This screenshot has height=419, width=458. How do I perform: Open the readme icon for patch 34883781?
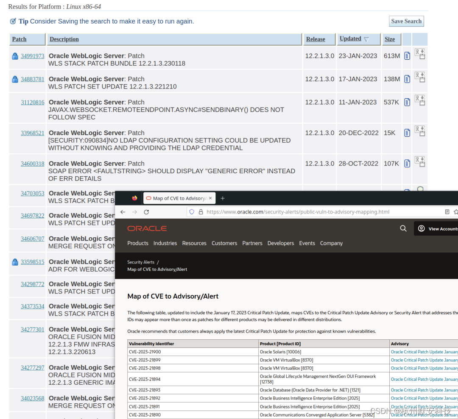pyautogui.click(x=407, y=79)
